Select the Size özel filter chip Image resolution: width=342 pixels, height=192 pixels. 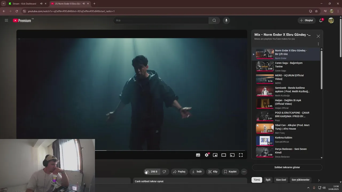coord(281,180)
